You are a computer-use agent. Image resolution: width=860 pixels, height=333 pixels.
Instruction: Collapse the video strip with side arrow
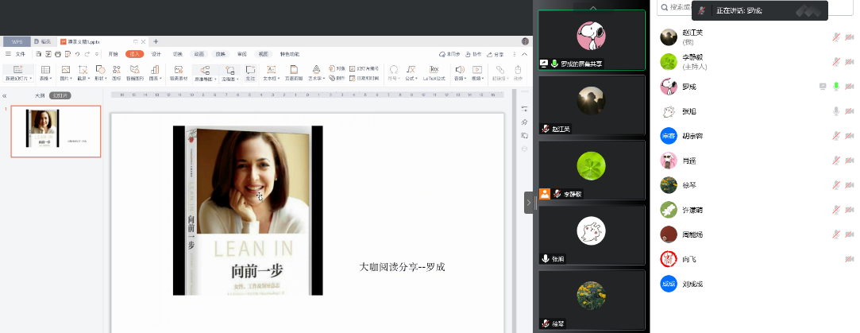529,203
